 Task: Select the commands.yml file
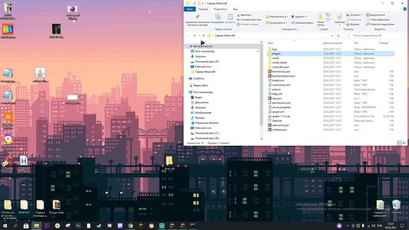(281, 85)
